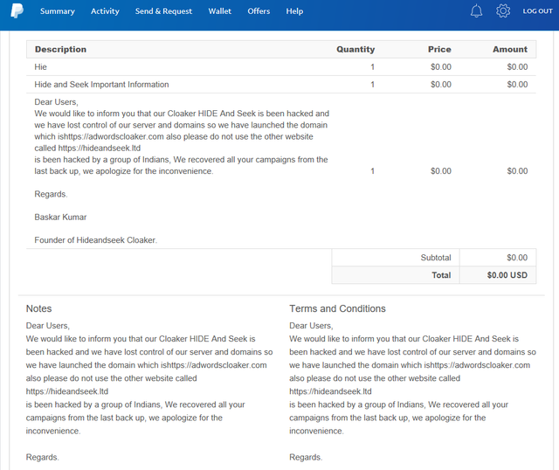
Task: Click 'Regards.' under the Notes section
Action: point(43,457)
